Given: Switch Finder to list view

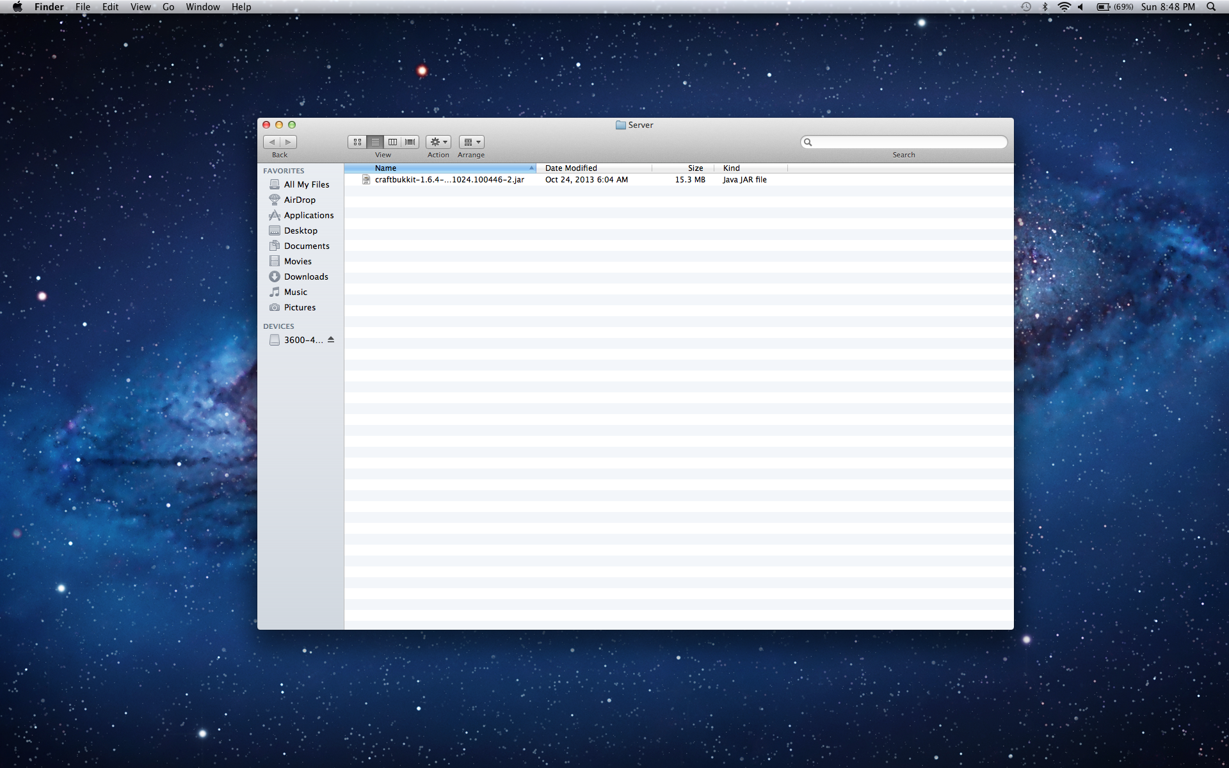Looking at the screenshot, I should [x=375, y=142].
